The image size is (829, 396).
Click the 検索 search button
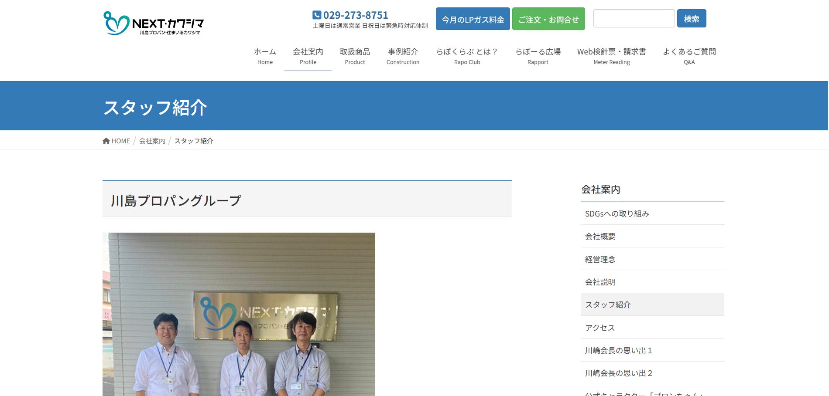click(x=691, y=19)
